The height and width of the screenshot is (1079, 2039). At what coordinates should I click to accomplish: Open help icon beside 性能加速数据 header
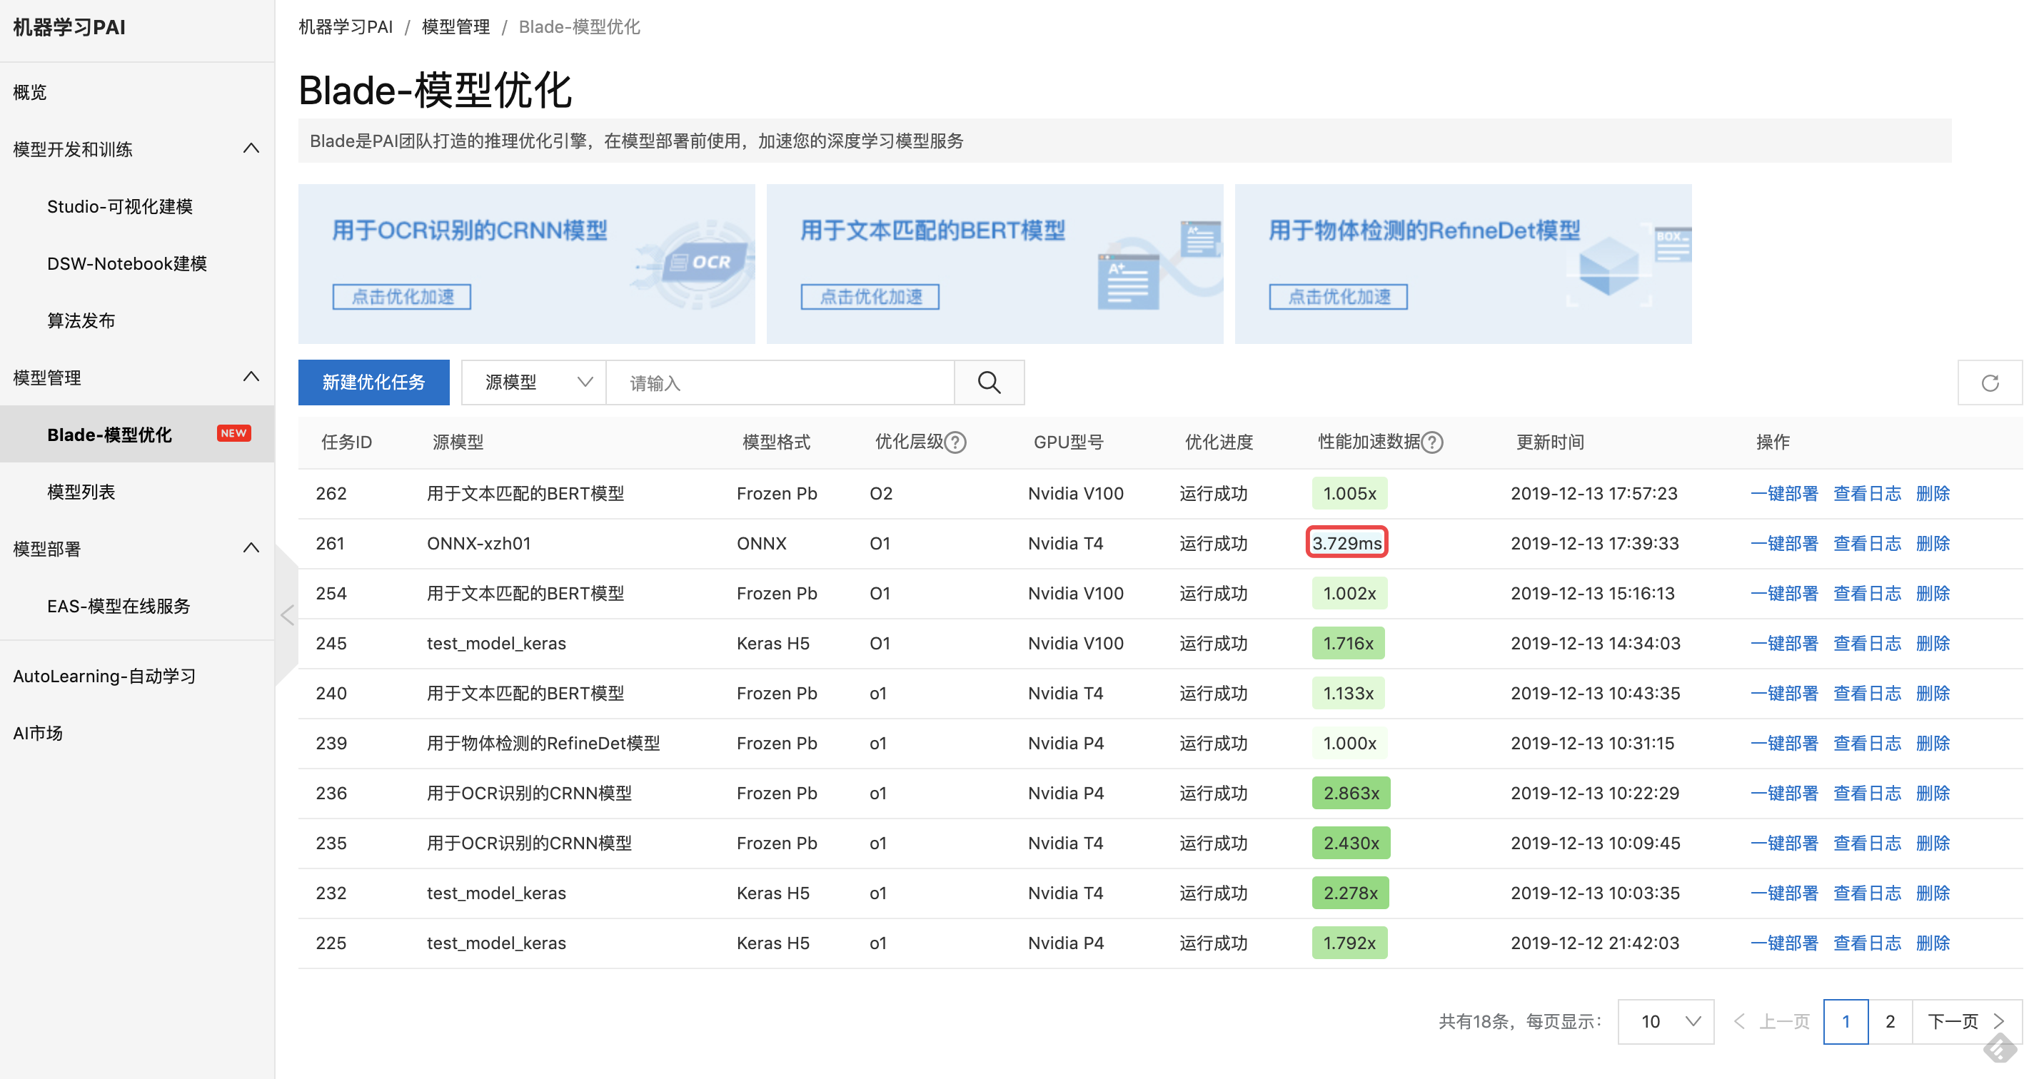tap(1433, 442)
